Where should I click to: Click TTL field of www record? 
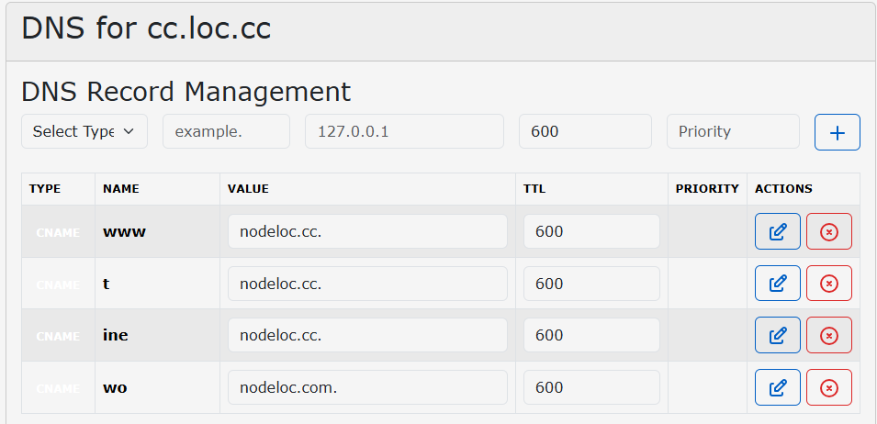tap(590, 231)
